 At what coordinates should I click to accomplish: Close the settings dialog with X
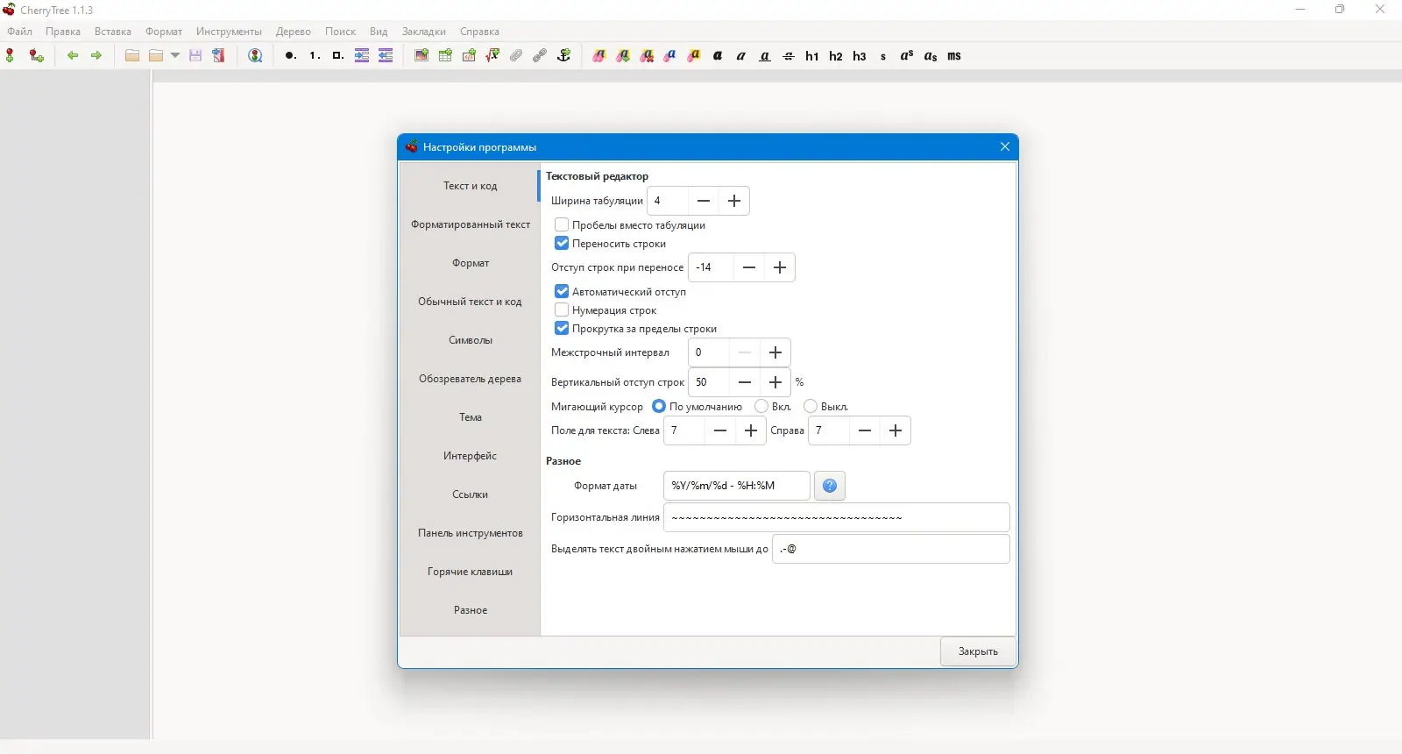click(1005, 146)
